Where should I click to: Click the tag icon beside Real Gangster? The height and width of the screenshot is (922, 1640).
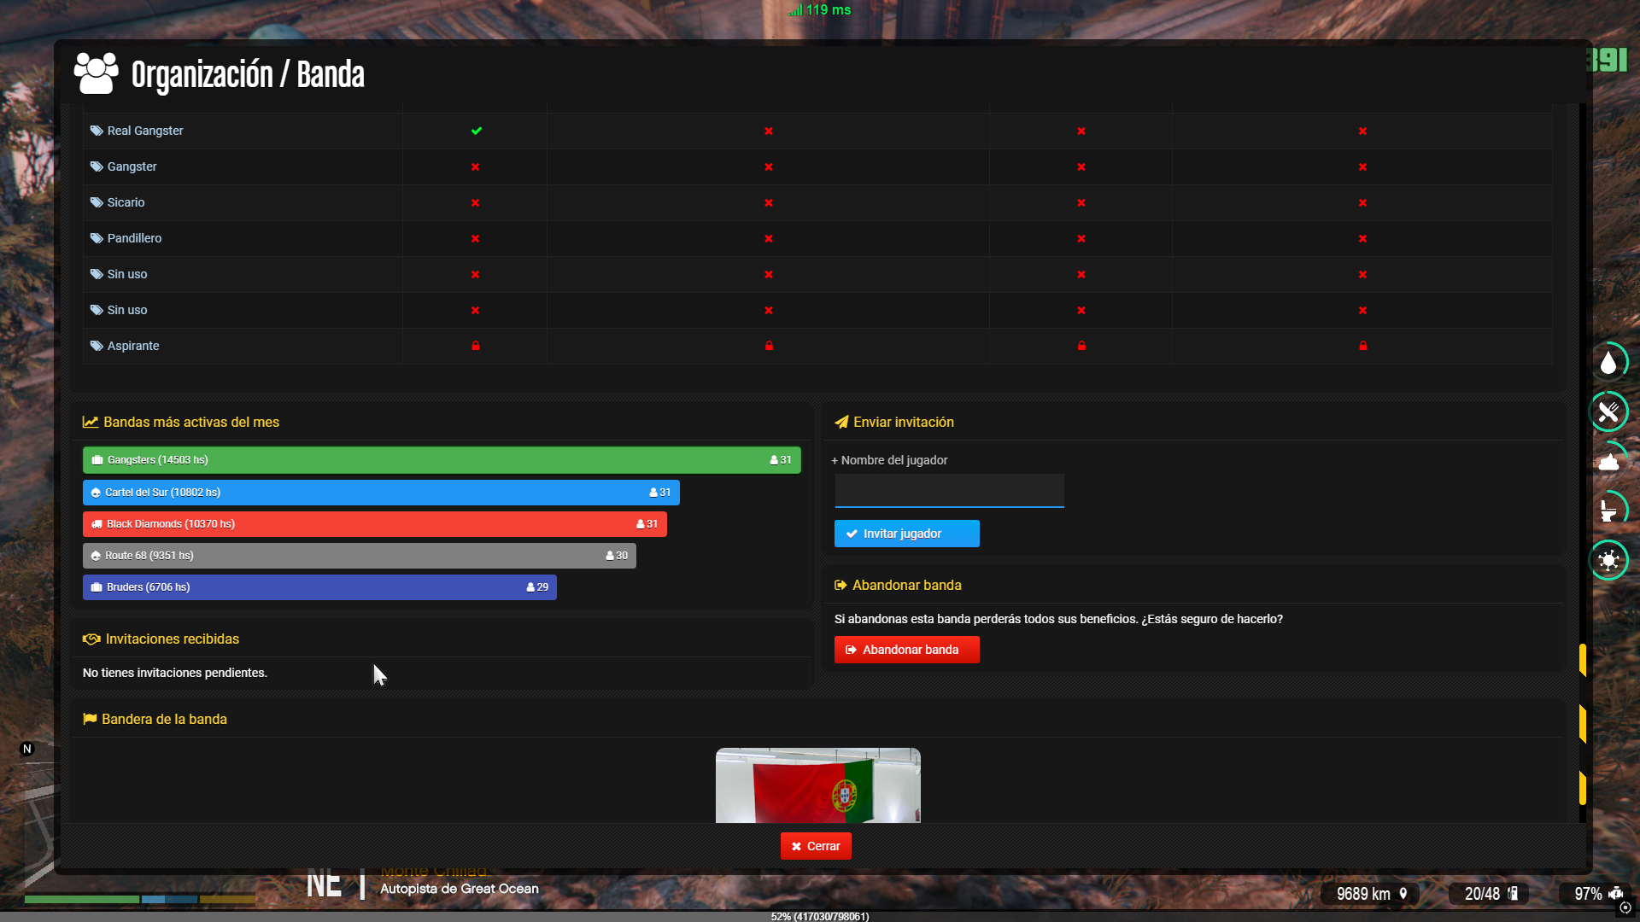tap(97, 131)
